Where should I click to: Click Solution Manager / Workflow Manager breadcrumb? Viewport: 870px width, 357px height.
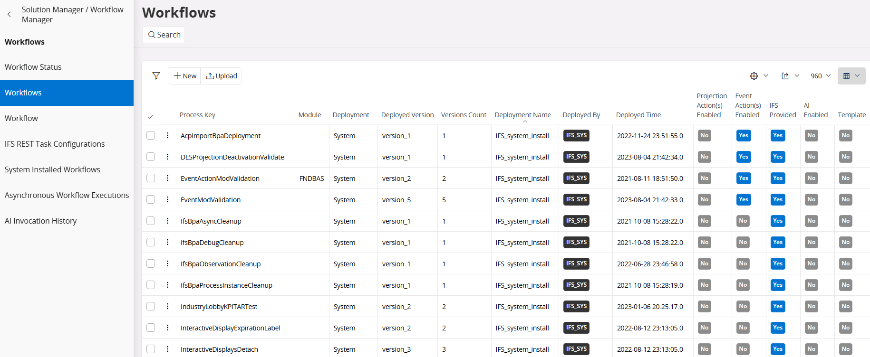pyautogui.click(x=72, y=14)
